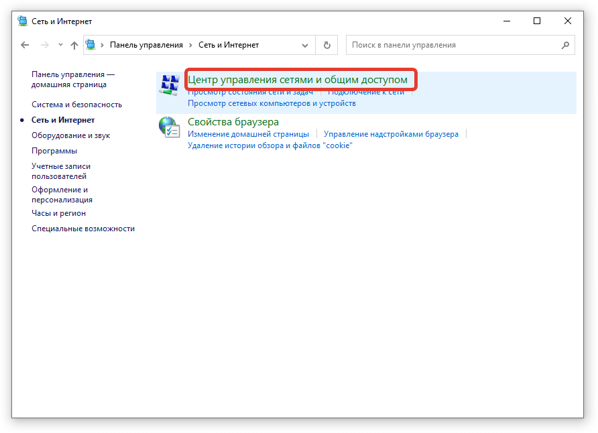Close the Сеть и Интернет window
Image resolution: width=598 pixels, height=433 pixels.
click(567, 21)
